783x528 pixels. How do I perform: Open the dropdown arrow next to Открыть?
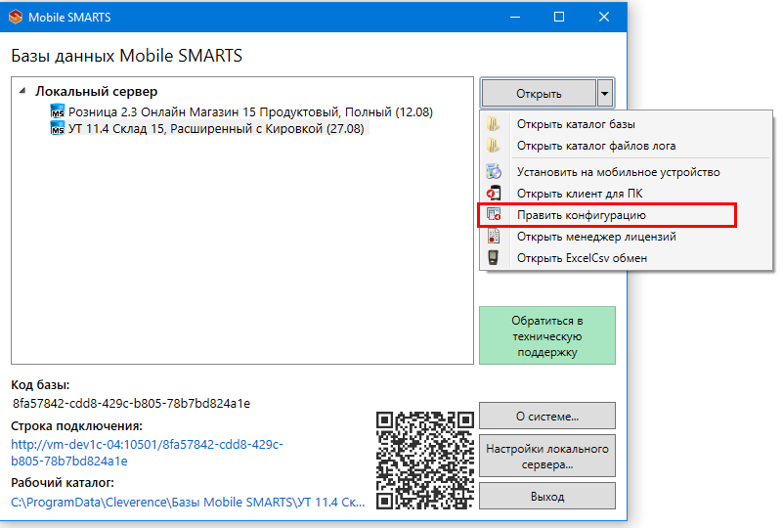click(605, 94)
